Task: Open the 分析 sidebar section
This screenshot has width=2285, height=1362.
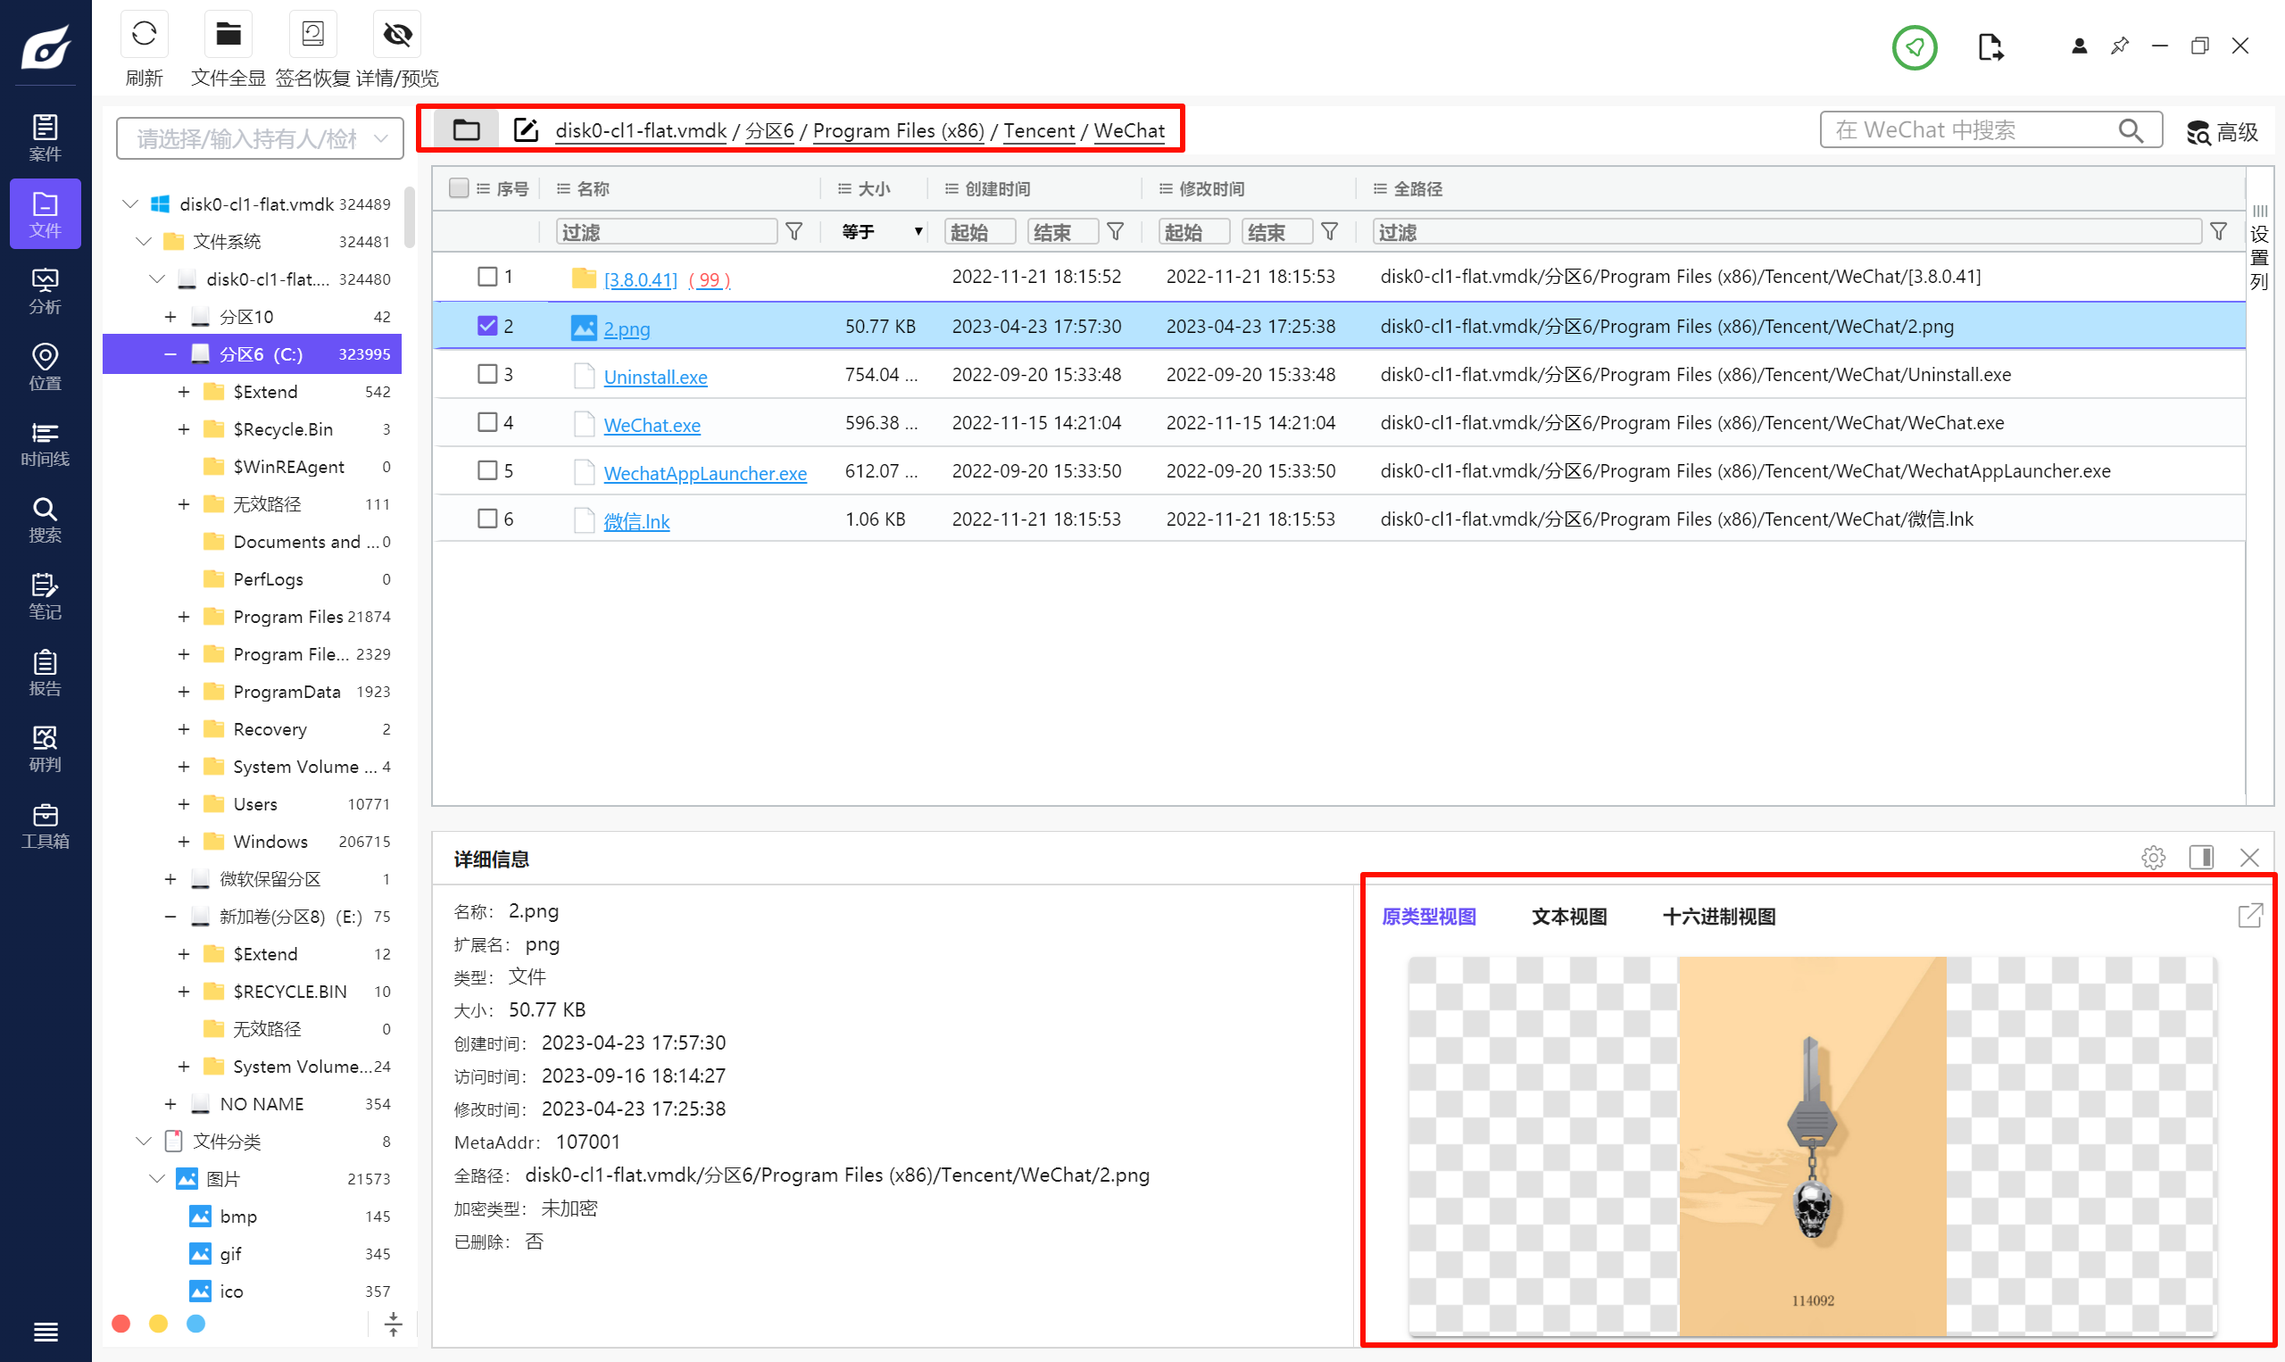Action: click(45, 291)
